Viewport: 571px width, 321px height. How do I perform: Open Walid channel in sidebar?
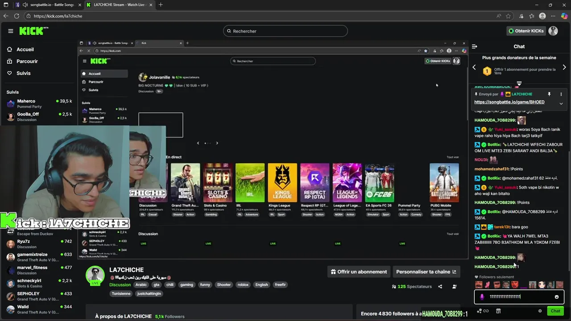39,309
